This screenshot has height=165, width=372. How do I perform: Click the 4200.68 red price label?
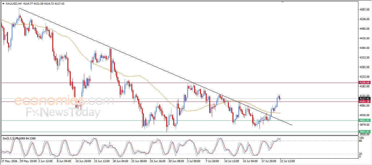(x=364, y=83)
